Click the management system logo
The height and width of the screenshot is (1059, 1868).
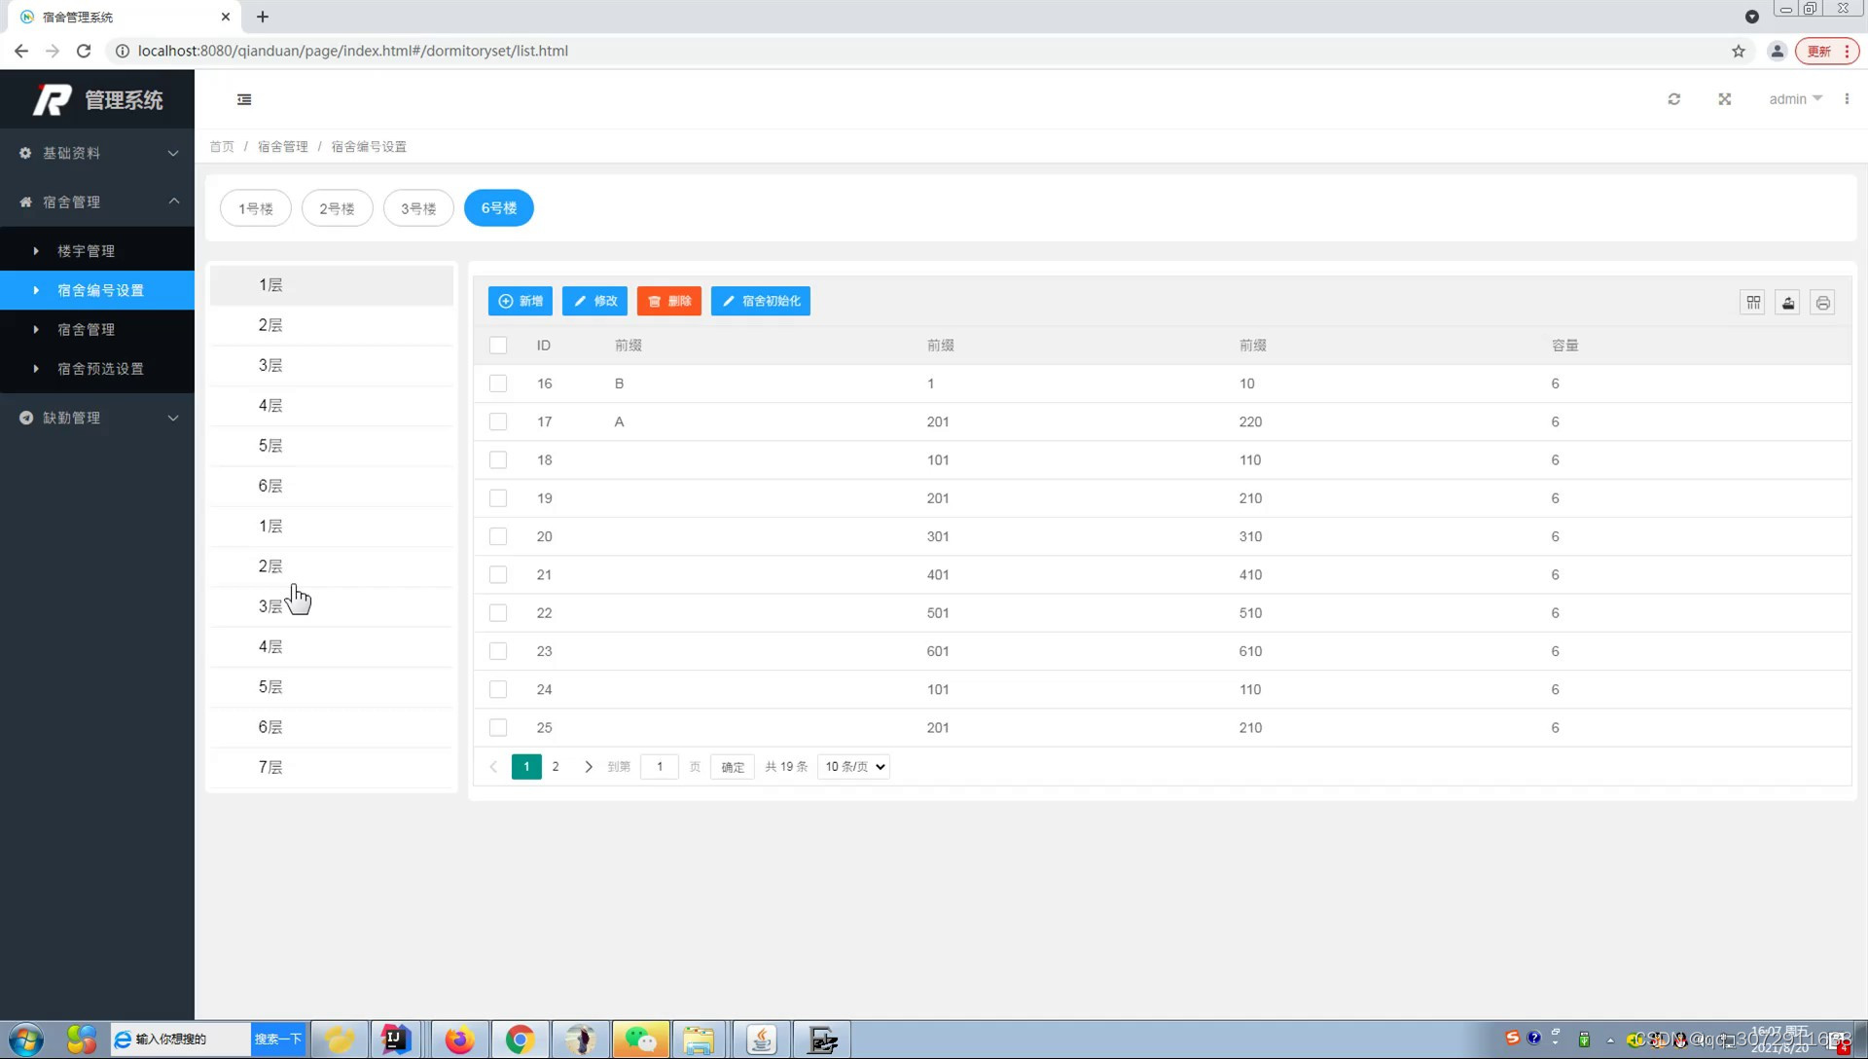click(x=97, y=99)
